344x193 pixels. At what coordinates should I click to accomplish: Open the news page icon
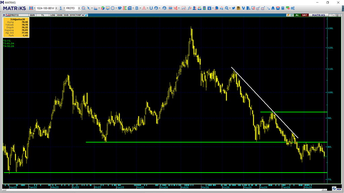(x=130, y=8)
